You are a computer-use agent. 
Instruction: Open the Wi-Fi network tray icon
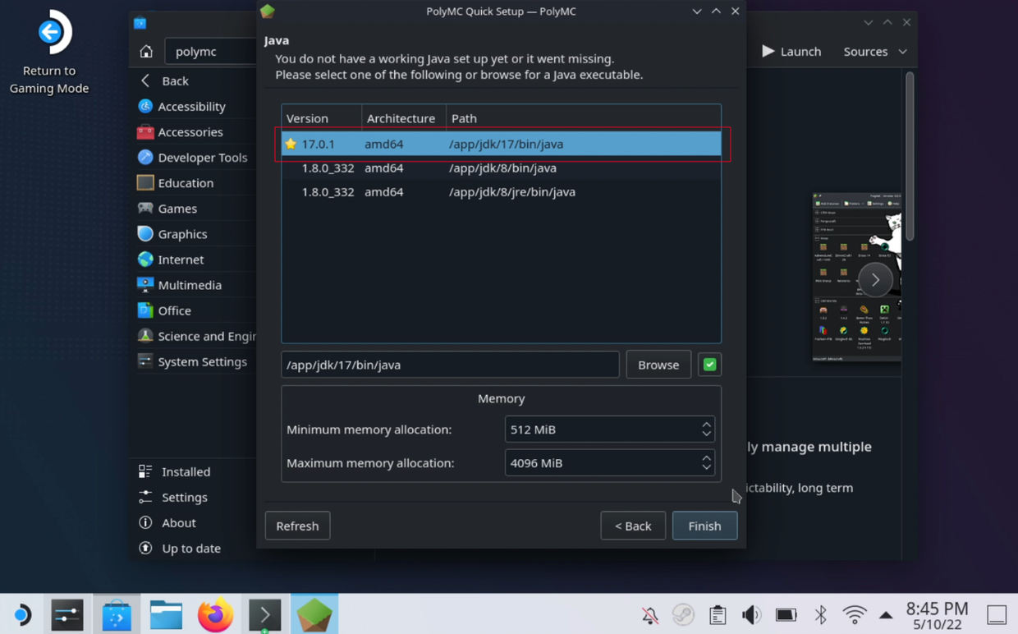pos(855,614)
